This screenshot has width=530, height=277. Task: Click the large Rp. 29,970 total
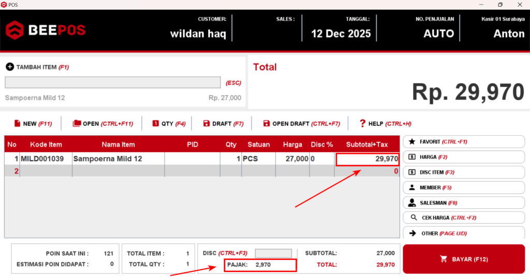[468, 92]
